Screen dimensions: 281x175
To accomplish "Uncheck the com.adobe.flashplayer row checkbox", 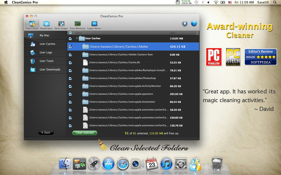I will [71, 71].
